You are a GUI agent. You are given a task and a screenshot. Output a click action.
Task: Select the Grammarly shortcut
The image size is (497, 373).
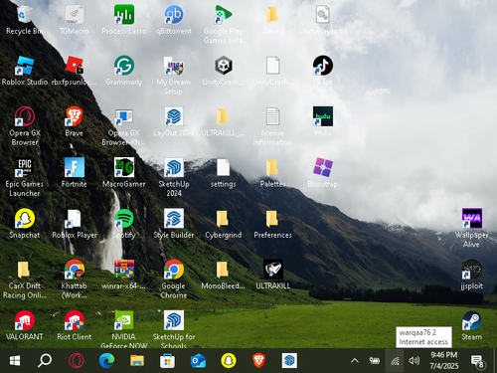coord(124,66)
